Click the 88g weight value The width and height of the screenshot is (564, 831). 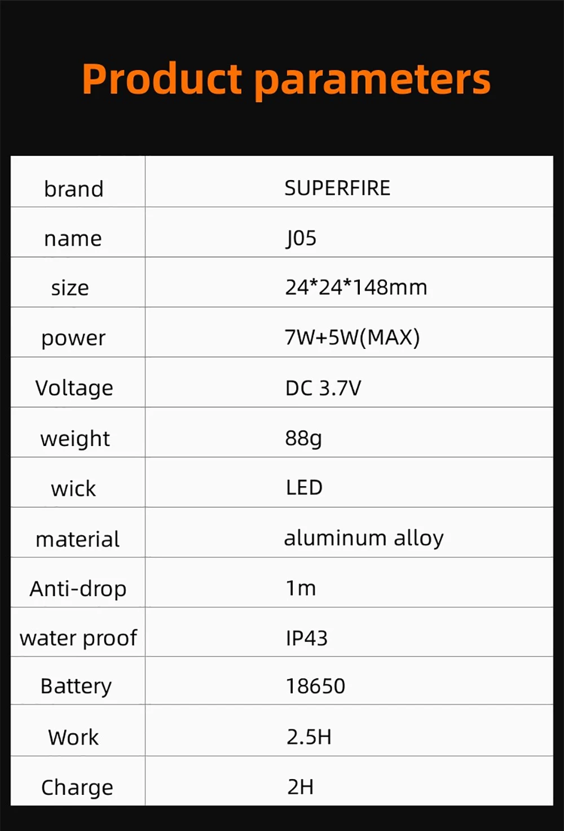[x=303, y=438]
